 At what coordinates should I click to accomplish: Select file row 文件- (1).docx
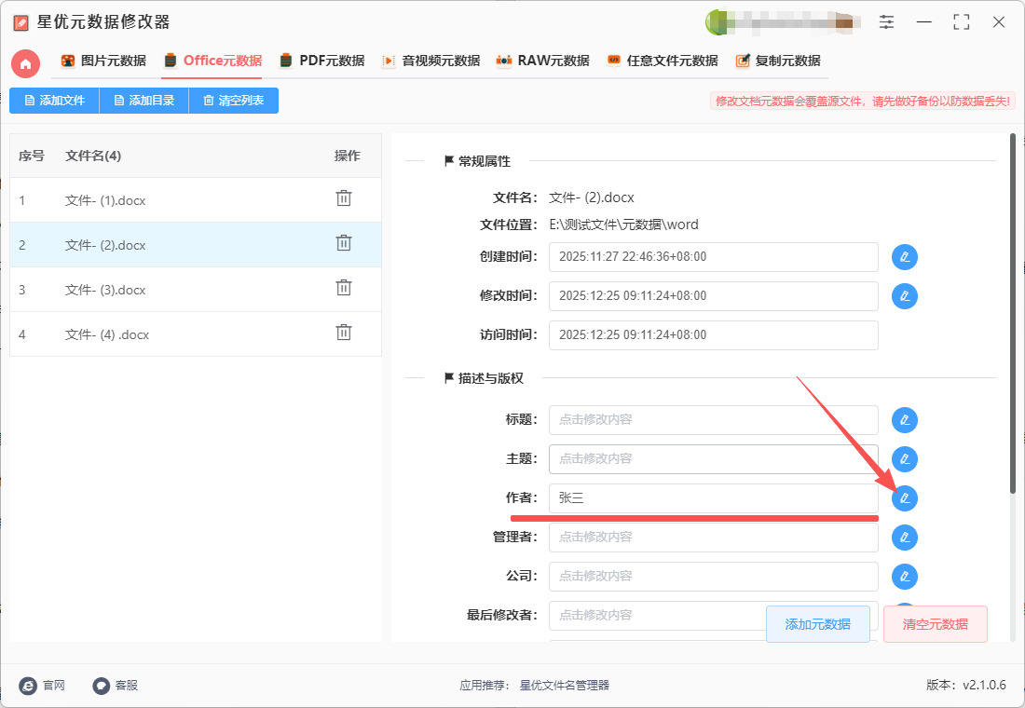click(x=196, y=200)
